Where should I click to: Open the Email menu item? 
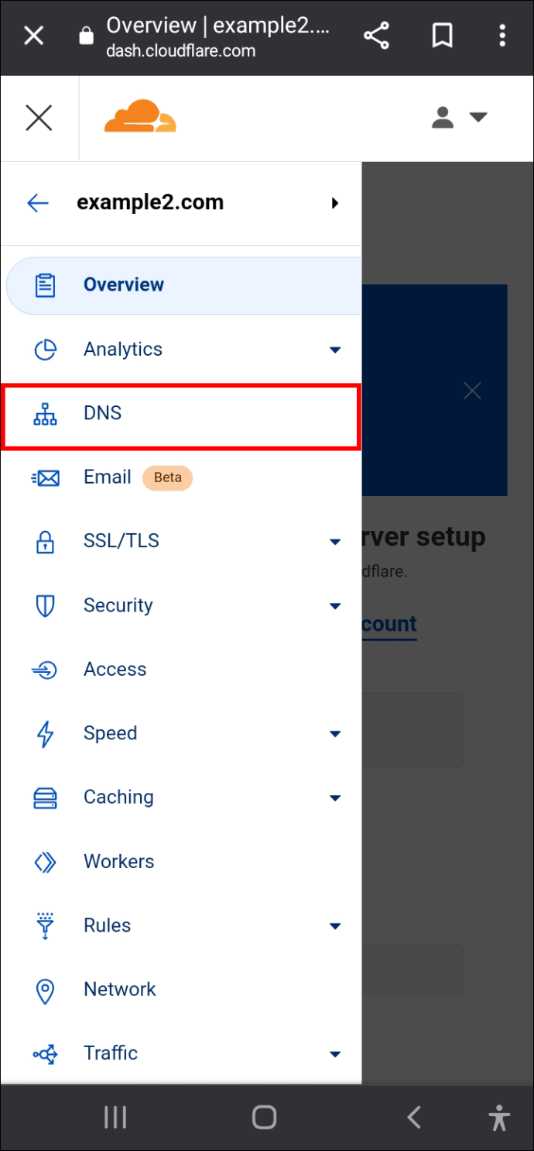[x=181, y=477]
